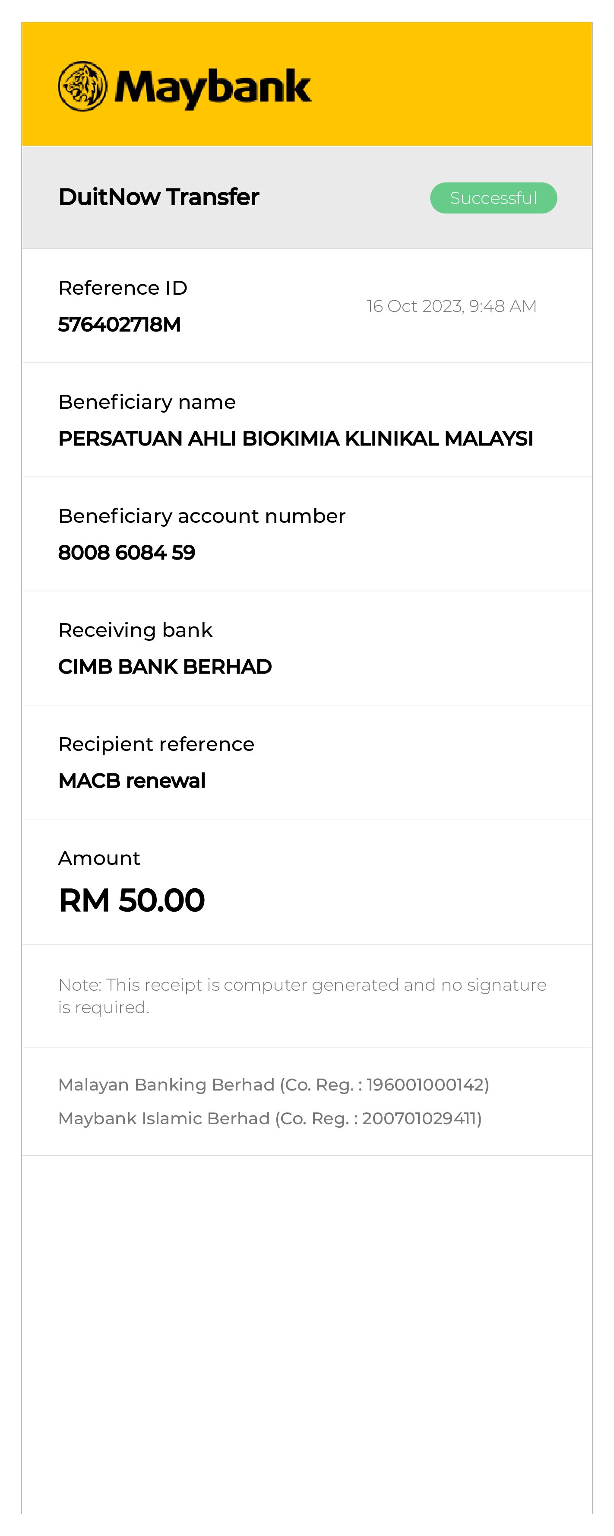Select the CIMB BANK BERHAD value

(x=165, y=667)
